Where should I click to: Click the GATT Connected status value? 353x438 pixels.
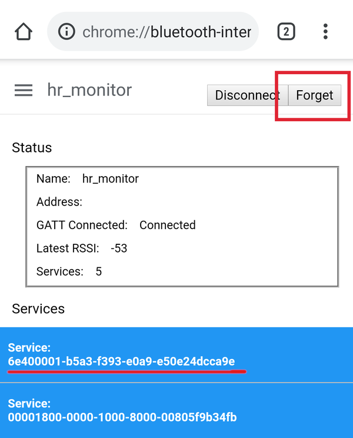168,225
